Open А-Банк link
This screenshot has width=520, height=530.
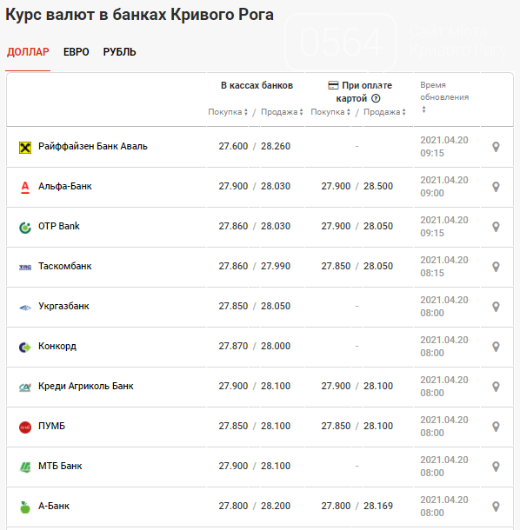[x=54, y=506]
